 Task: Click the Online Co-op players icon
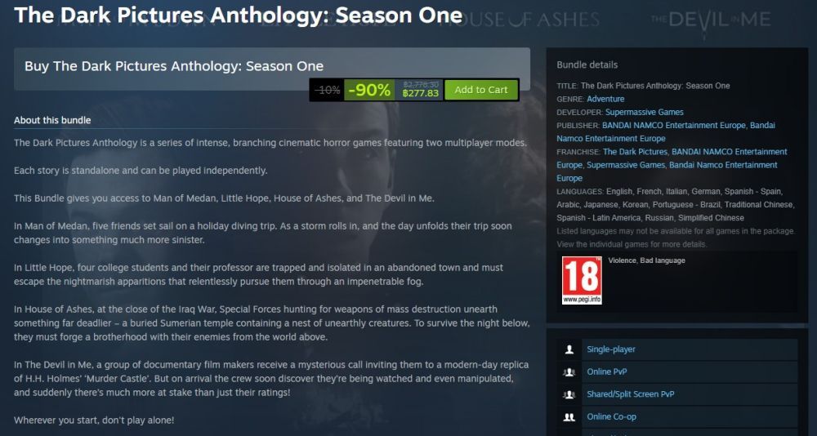(569, 416)
